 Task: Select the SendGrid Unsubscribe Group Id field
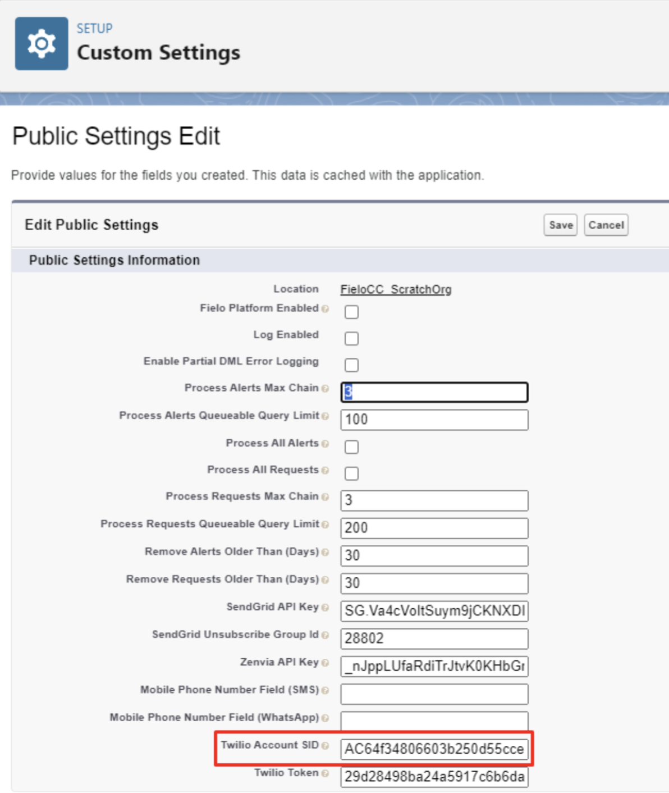(434, 639)
